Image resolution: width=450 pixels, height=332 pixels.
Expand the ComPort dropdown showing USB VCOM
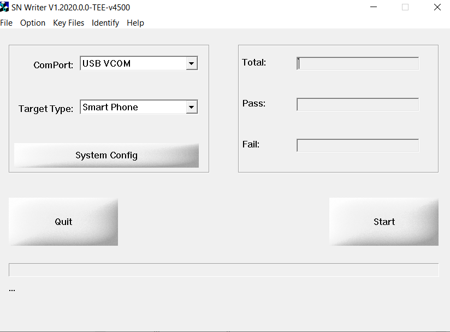pos(191,64)
